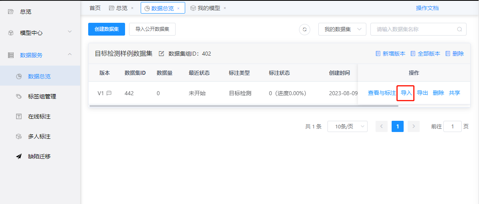Image resolution: width=479 pixels, height=204 pixels.
Task: Click dataset ID value 442
Action: point(129,93)
